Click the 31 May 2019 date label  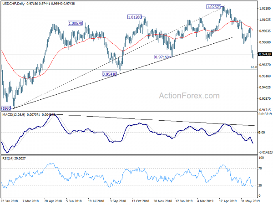(250, 201)
